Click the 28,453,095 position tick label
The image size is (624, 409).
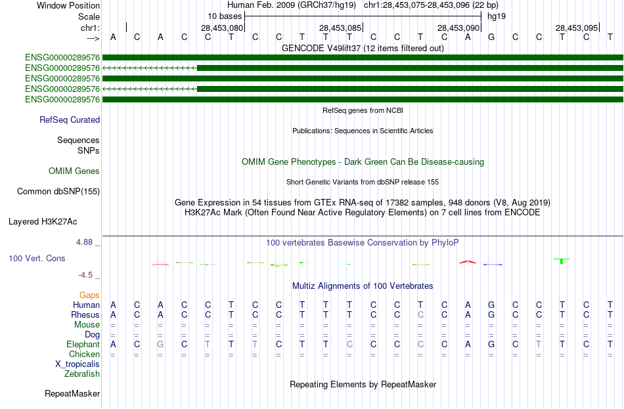click(577, 28)
